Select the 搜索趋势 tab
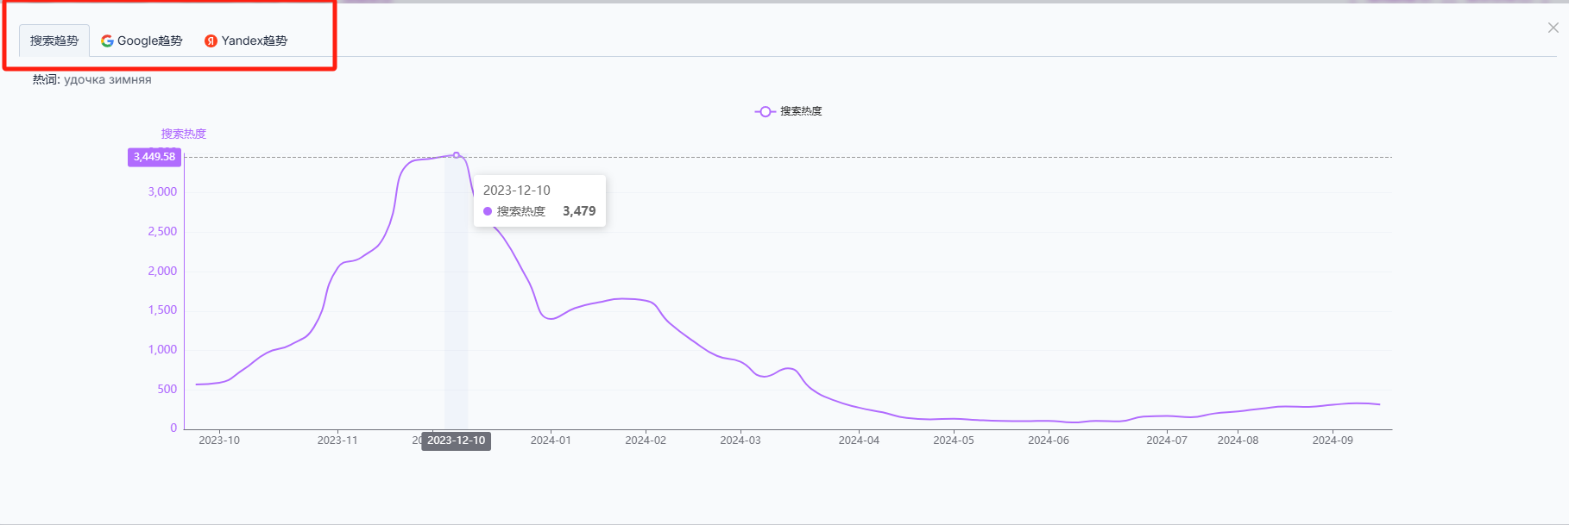The height and width of the screenshot is (525, 1569). click(x=54, y=41)
